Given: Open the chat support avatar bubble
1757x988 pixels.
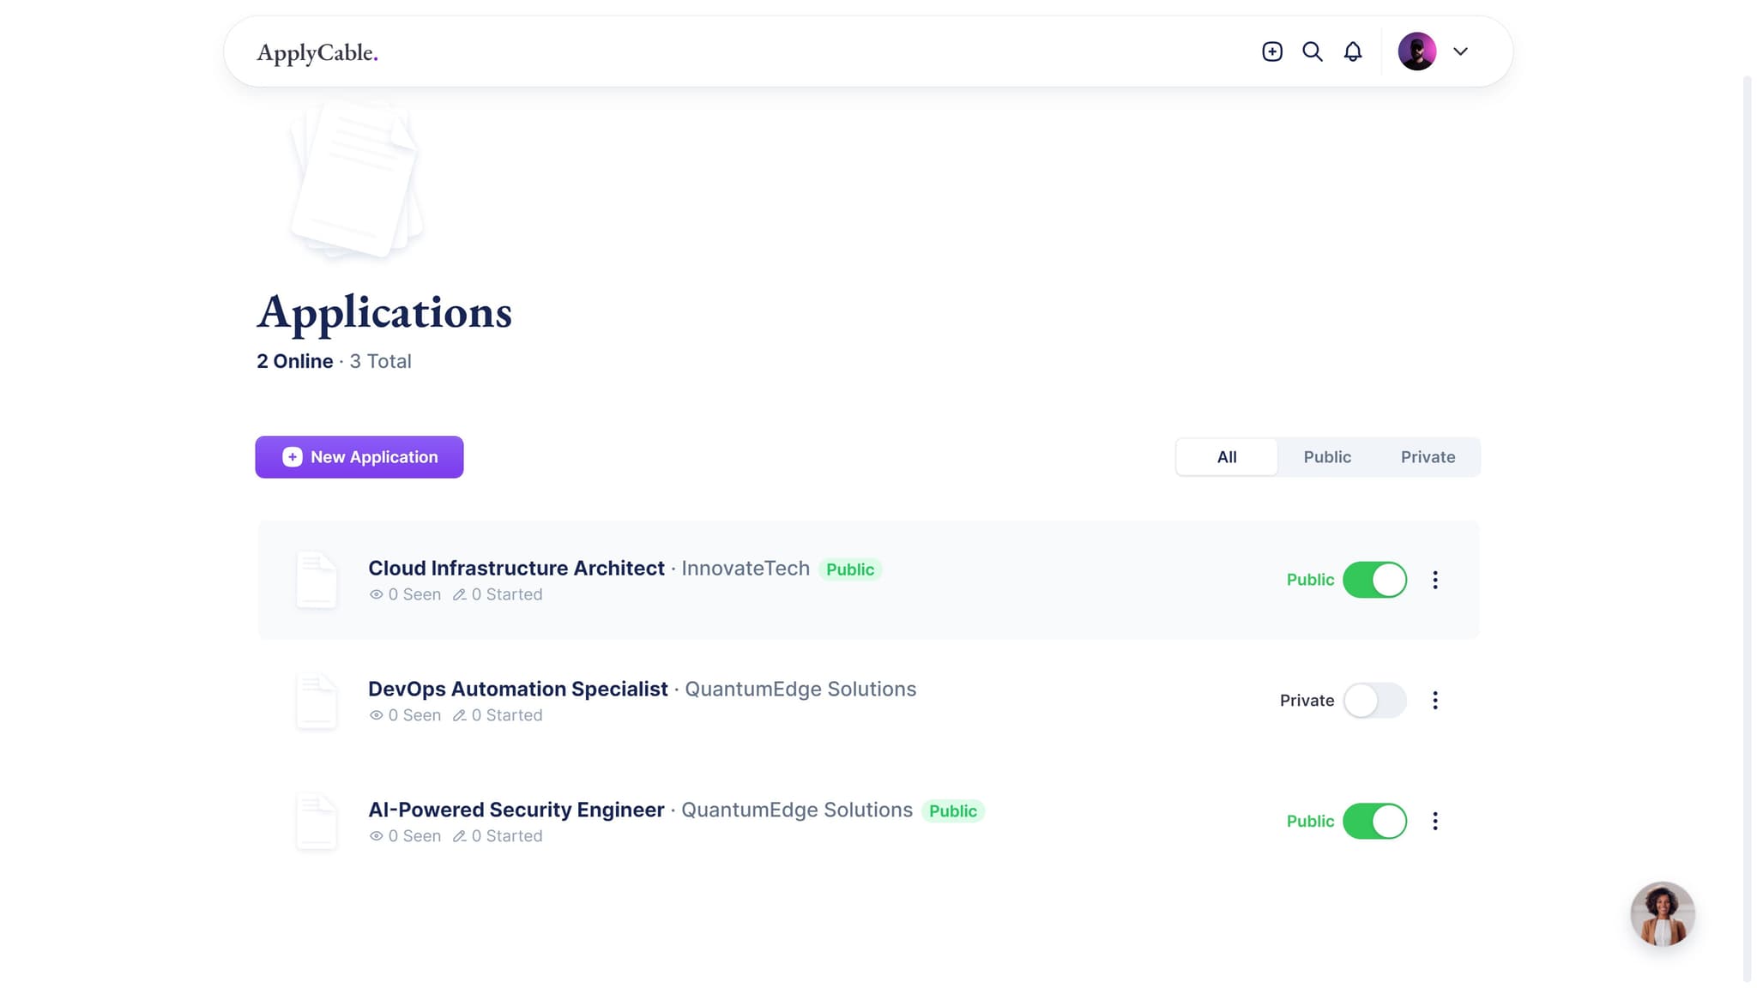Looking at the screenshot, I should tap(1662, 914).
